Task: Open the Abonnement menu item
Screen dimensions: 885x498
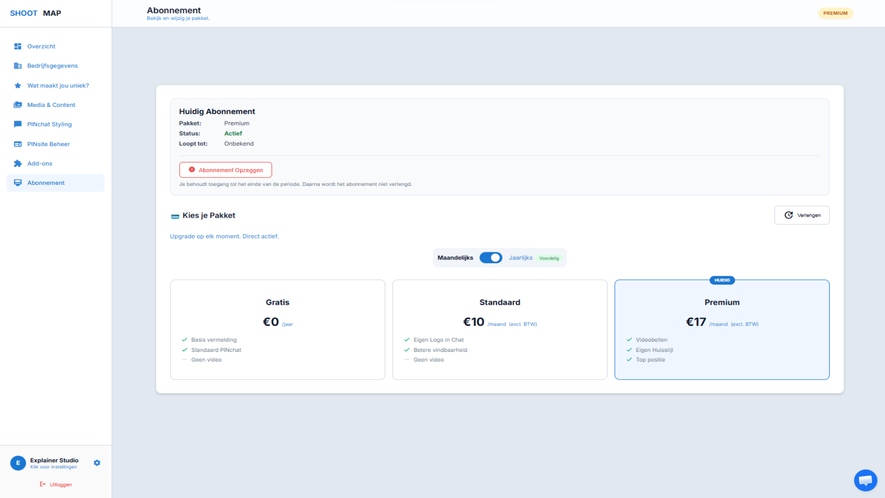Action: point(46,183)
